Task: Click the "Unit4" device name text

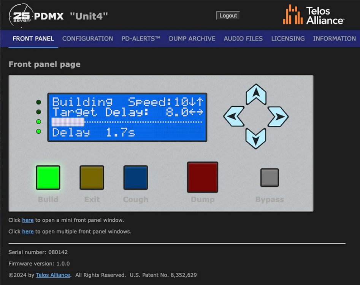Action: (89, 16)
